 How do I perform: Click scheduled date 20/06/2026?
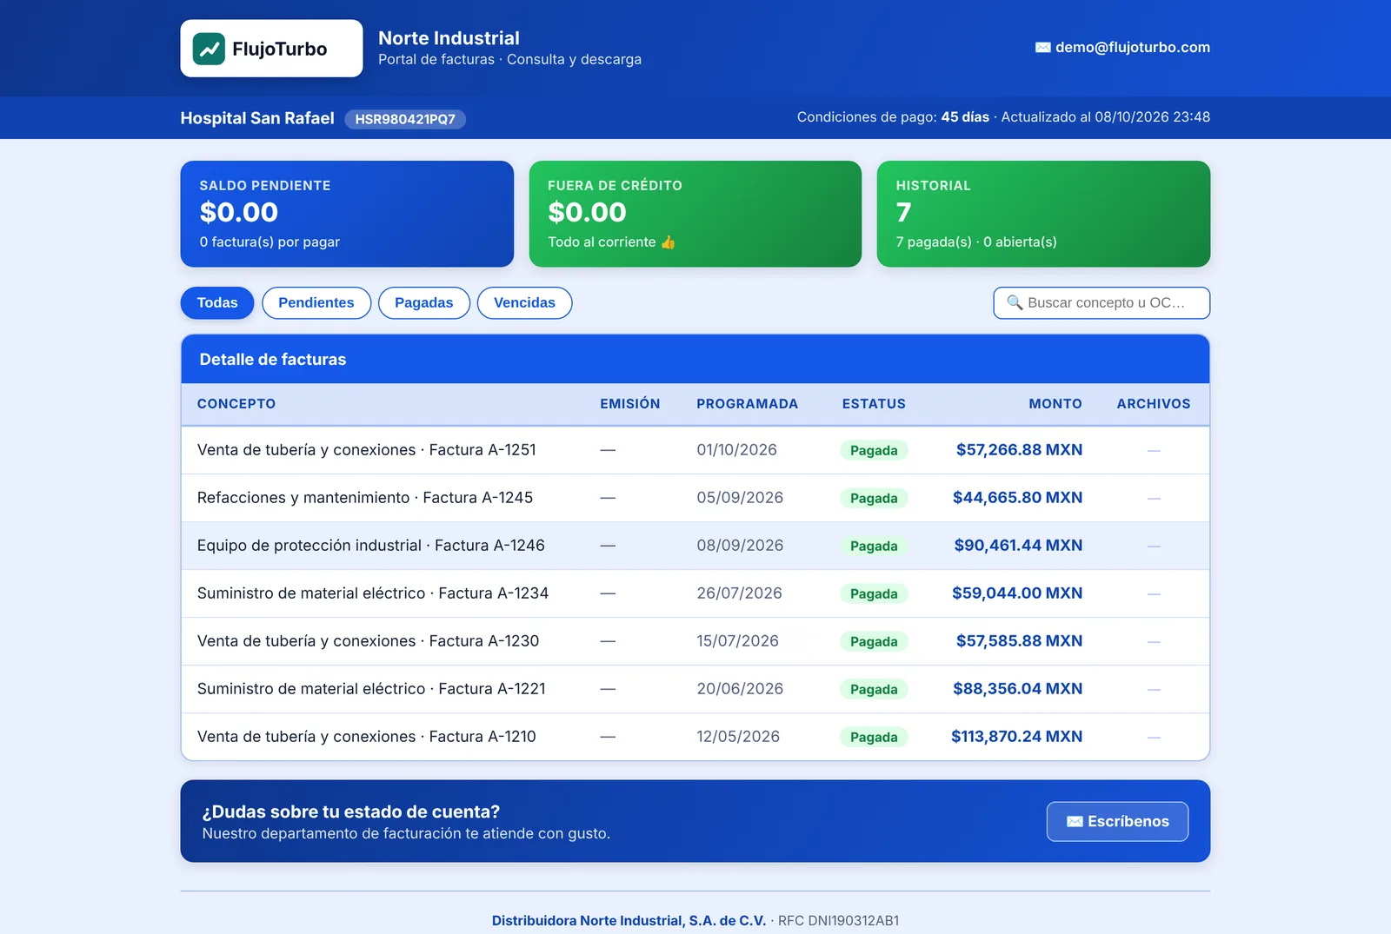click(x=740, y=689)
